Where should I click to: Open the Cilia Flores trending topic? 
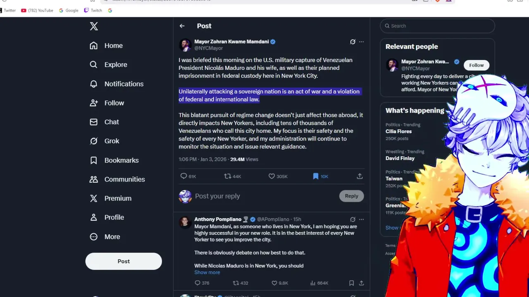[x=398, y=132]
